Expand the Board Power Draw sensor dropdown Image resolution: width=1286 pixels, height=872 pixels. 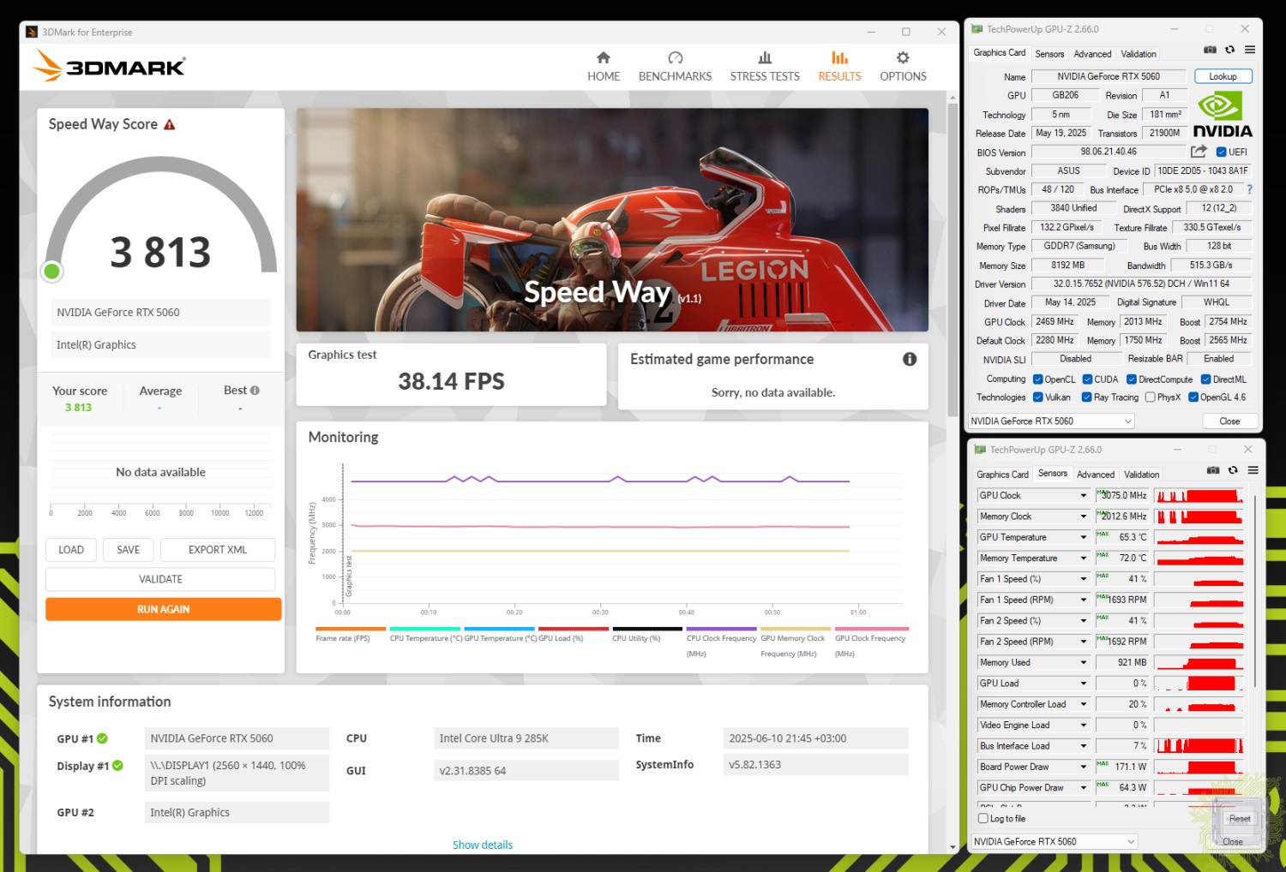(x=1084, y=767)
